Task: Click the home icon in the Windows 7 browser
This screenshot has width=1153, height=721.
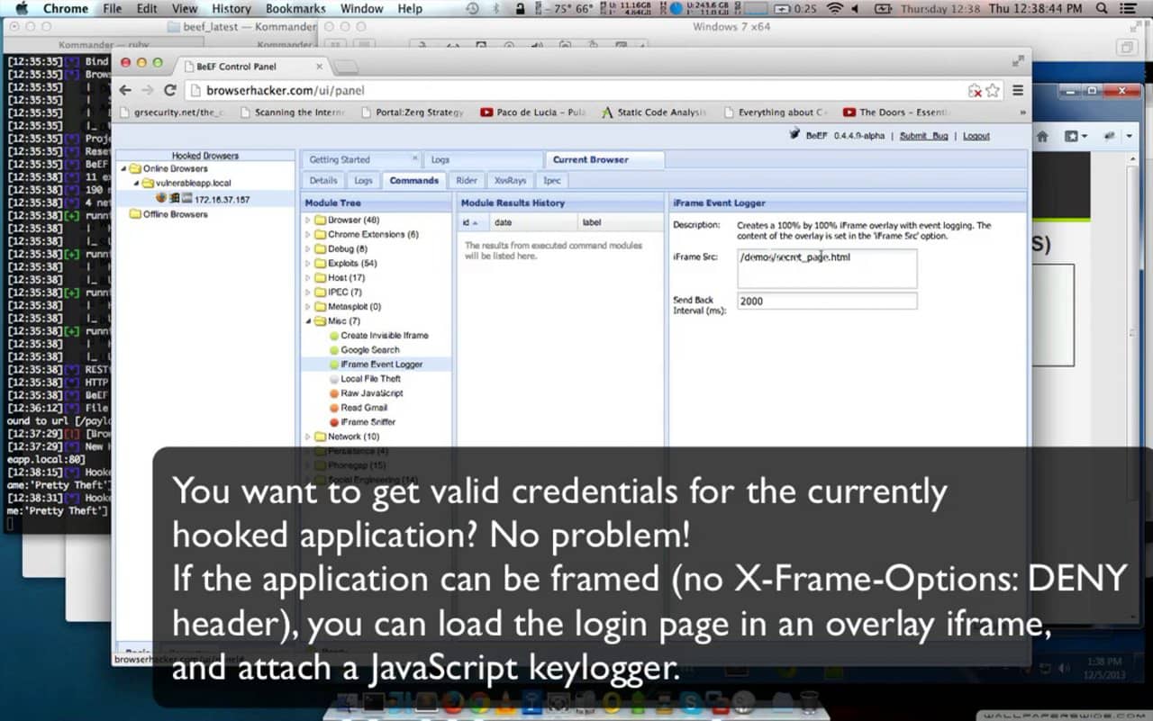Action: point(1042,136)
